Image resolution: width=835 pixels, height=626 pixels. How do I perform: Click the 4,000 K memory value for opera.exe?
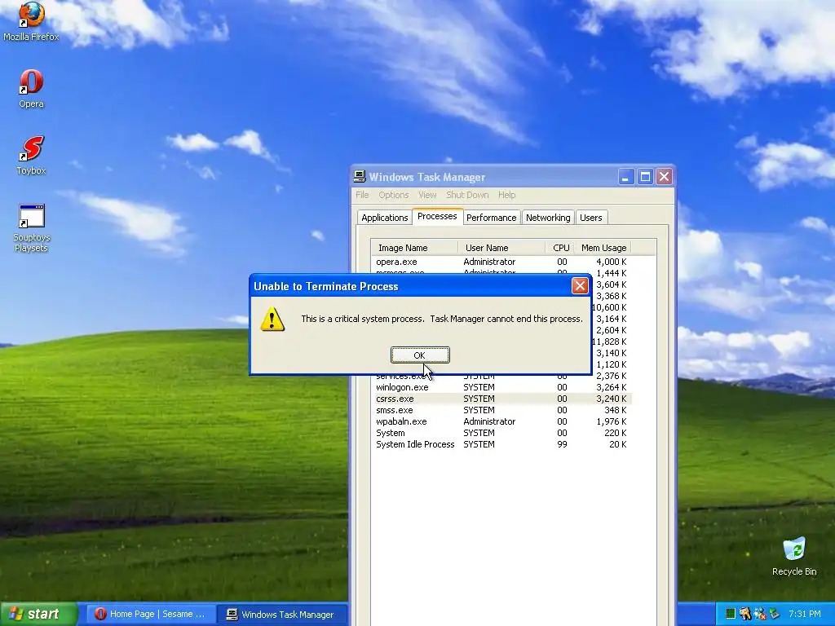click(612, 262)
